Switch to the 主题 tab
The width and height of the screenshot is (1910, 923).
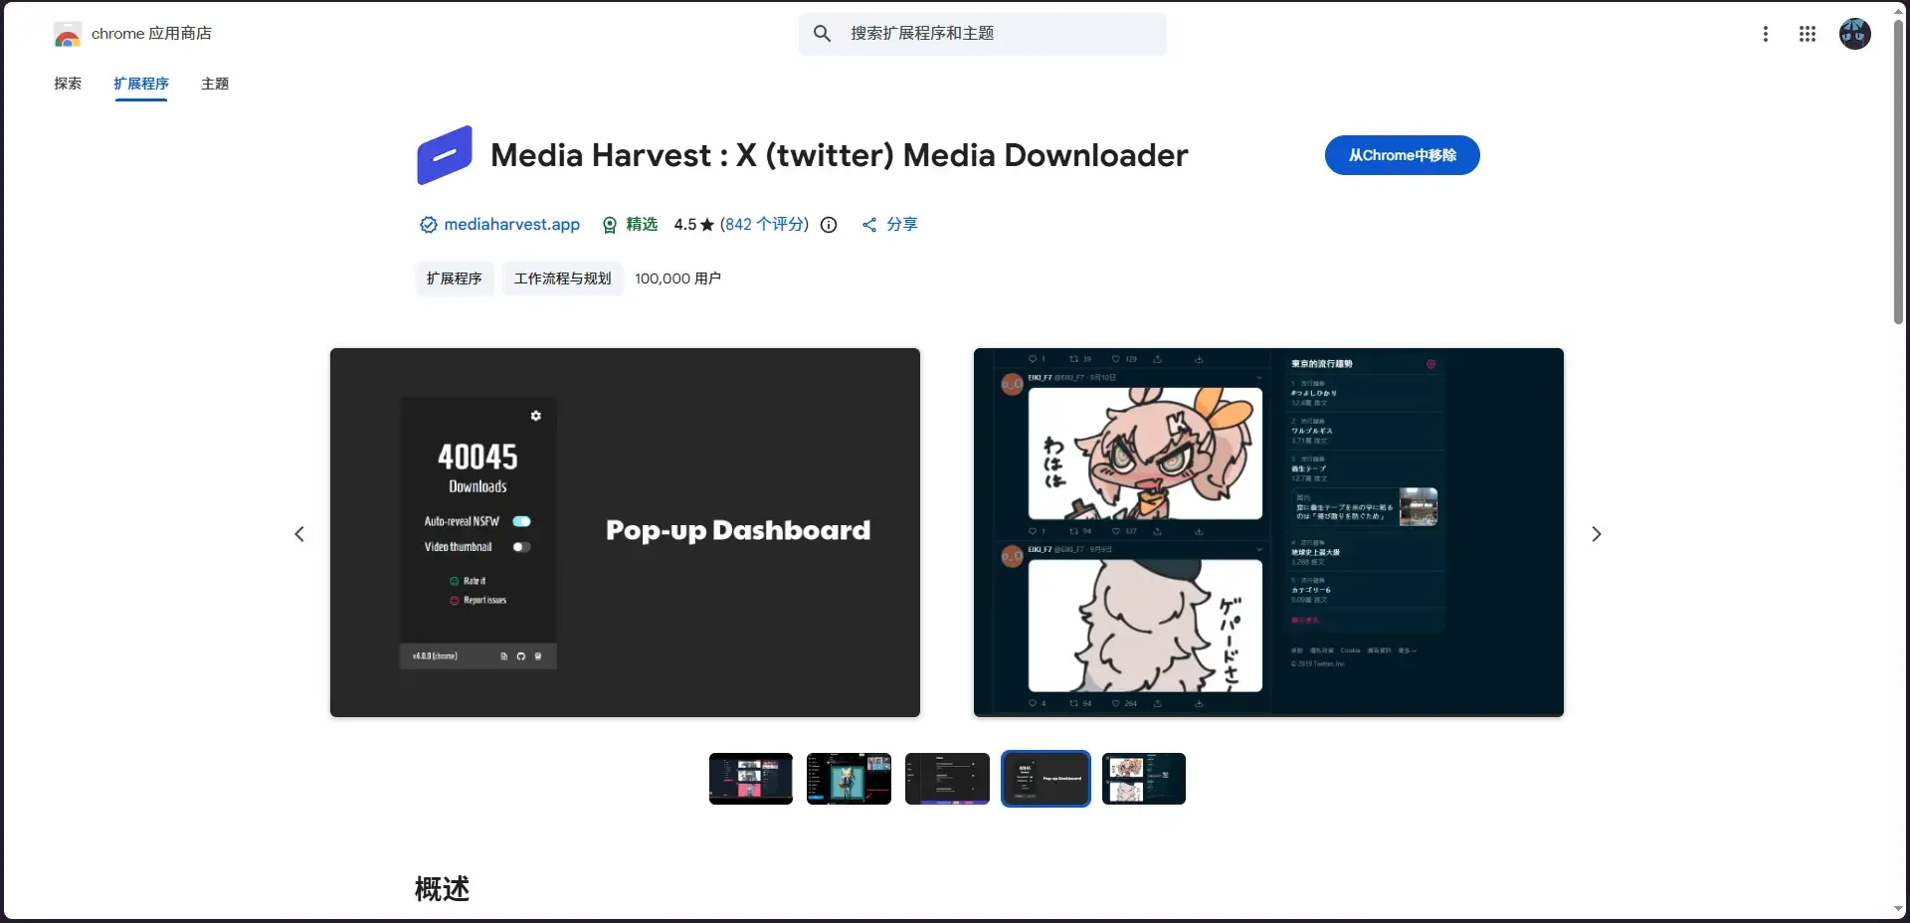pyautogui.click(x=215, y=84)
